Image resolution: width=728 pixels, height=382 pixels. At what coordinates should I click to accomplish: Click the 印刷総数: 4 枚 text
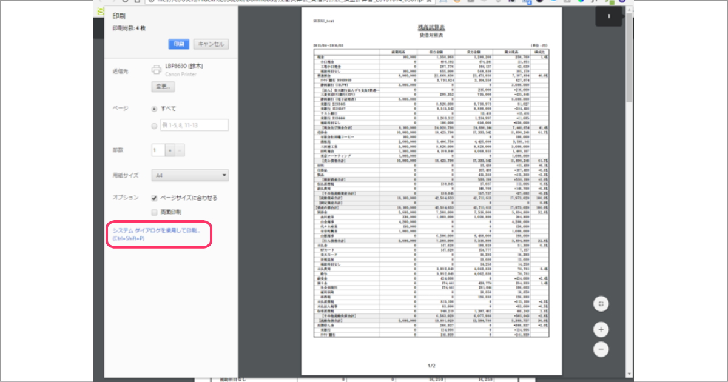(129, 28)
